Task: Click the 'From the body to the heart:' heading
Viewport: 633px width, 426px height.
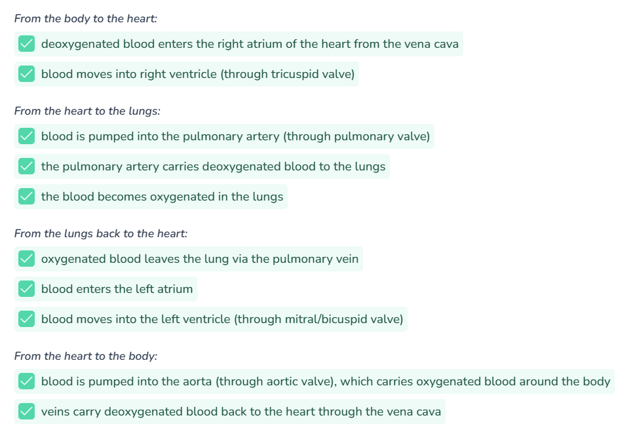Action: (86, 18)
